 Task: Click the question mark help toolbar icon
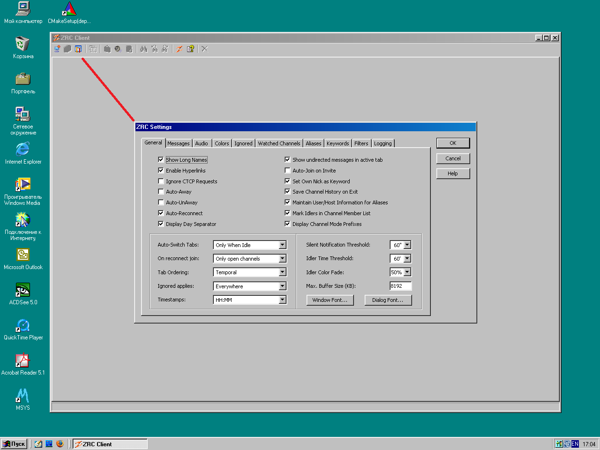(x=190, y=49)
